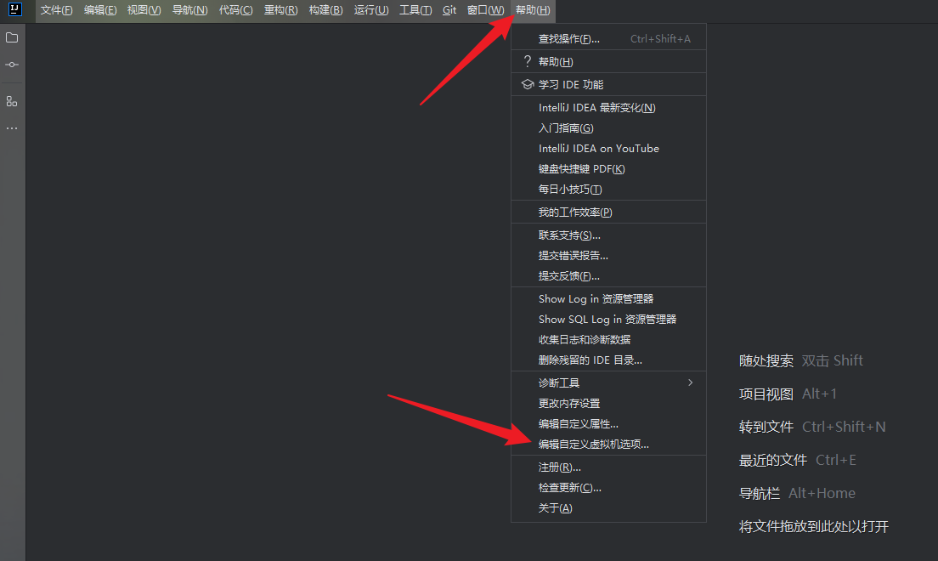Open the 重构(R) menu
The image size is (938, 561).
tap(281, 10)
